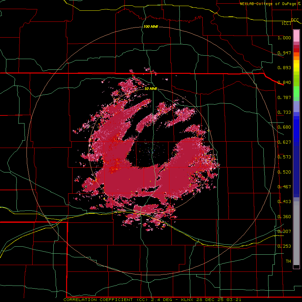302x302 pixels.
Task: Click the DCC label above the legend
Action: 295,20
